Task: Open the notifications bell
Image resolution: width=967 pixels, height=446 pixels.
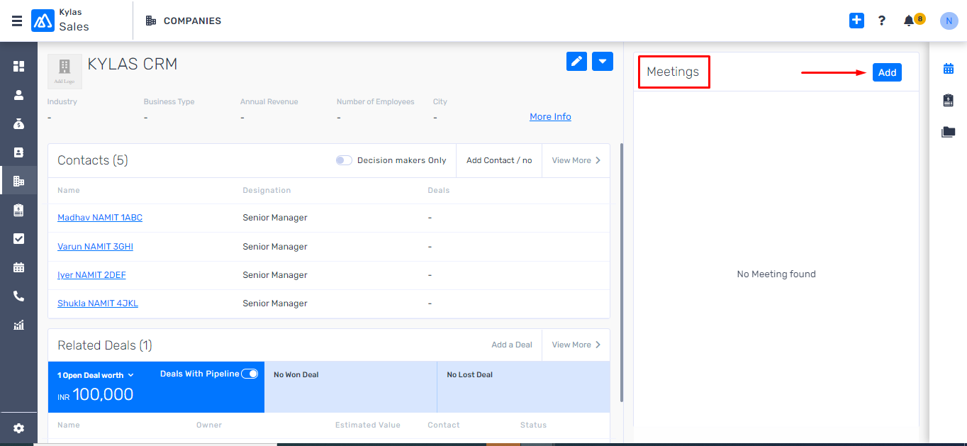Action: pos(909,21)
